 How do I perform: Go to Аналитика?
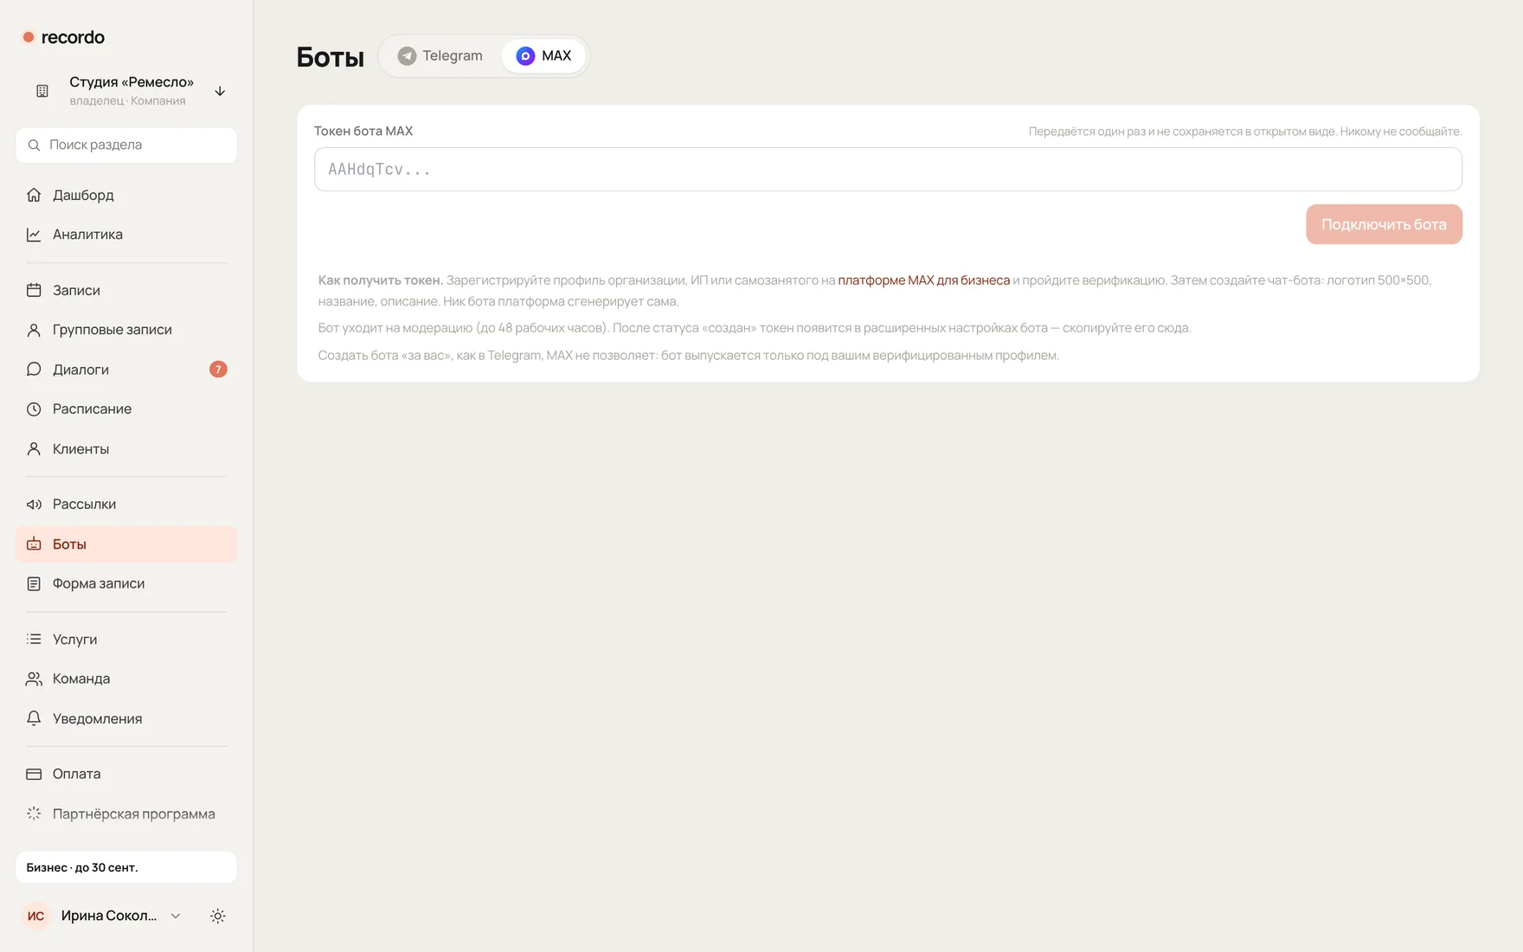126,235
